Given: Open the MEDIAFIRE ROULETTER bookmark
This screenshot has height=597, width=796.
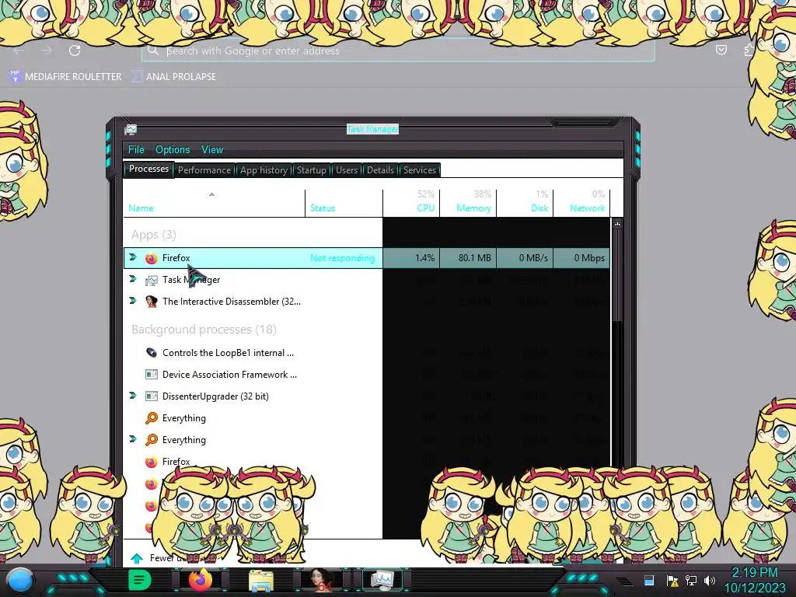Looking at the screenshot, I should [66, 77].
